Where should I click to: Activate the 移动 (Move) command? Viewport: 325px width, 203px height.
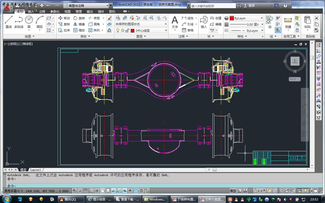pos(64,18)
